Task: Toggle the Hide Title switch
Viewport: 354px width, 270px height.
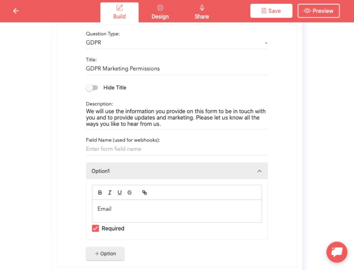Action: click(x=92, y=87)
